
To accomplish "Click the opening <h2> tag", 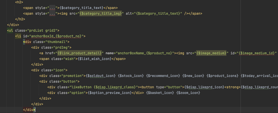I will [x=19, y=2].
